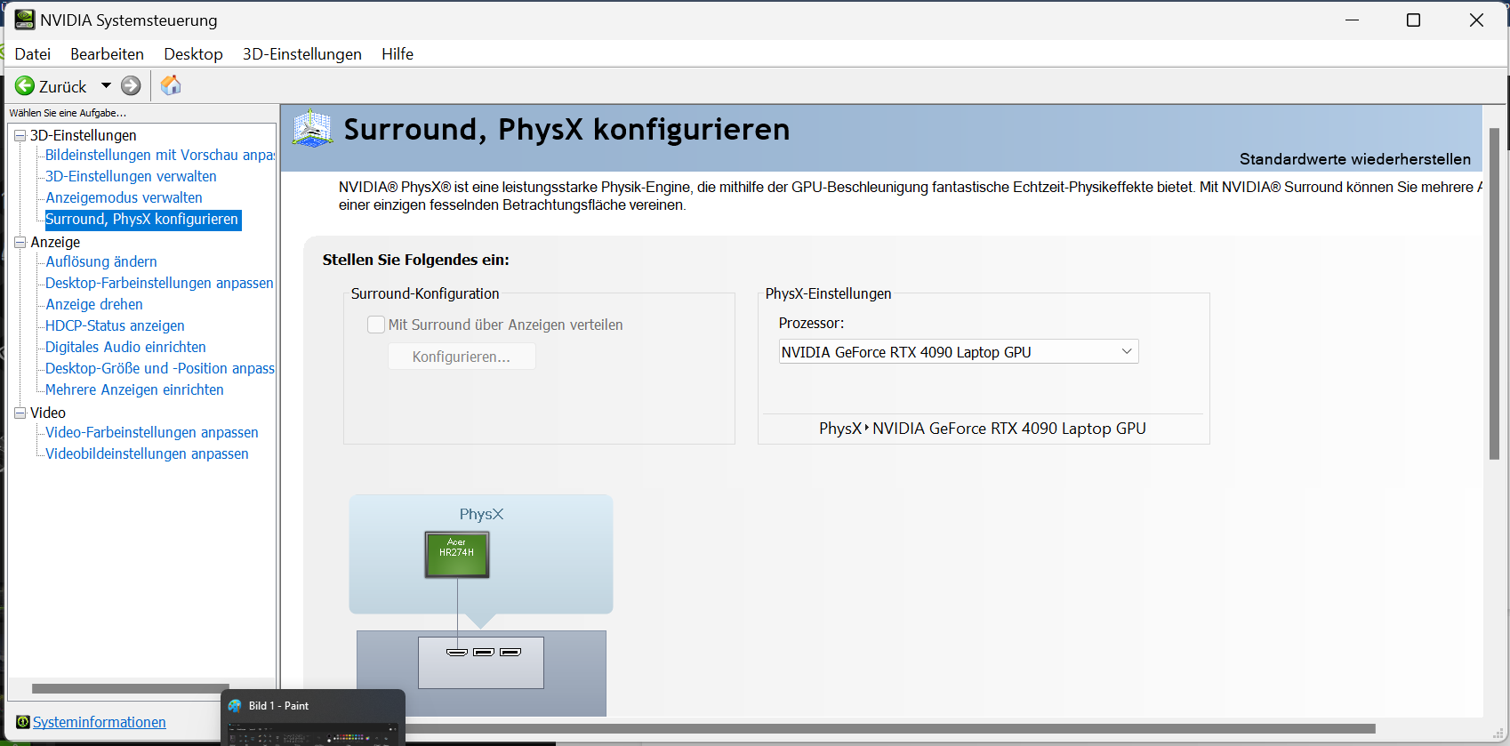
Task: Click the PhysX diagram label
Action: coord(481,514)
